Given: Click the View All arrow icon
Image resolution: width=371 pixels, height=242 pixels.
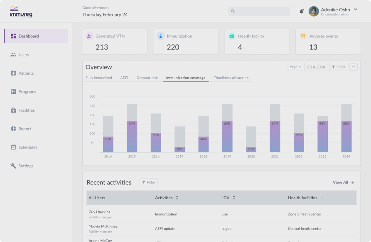Looking at the screenshot, I should 352,182.
